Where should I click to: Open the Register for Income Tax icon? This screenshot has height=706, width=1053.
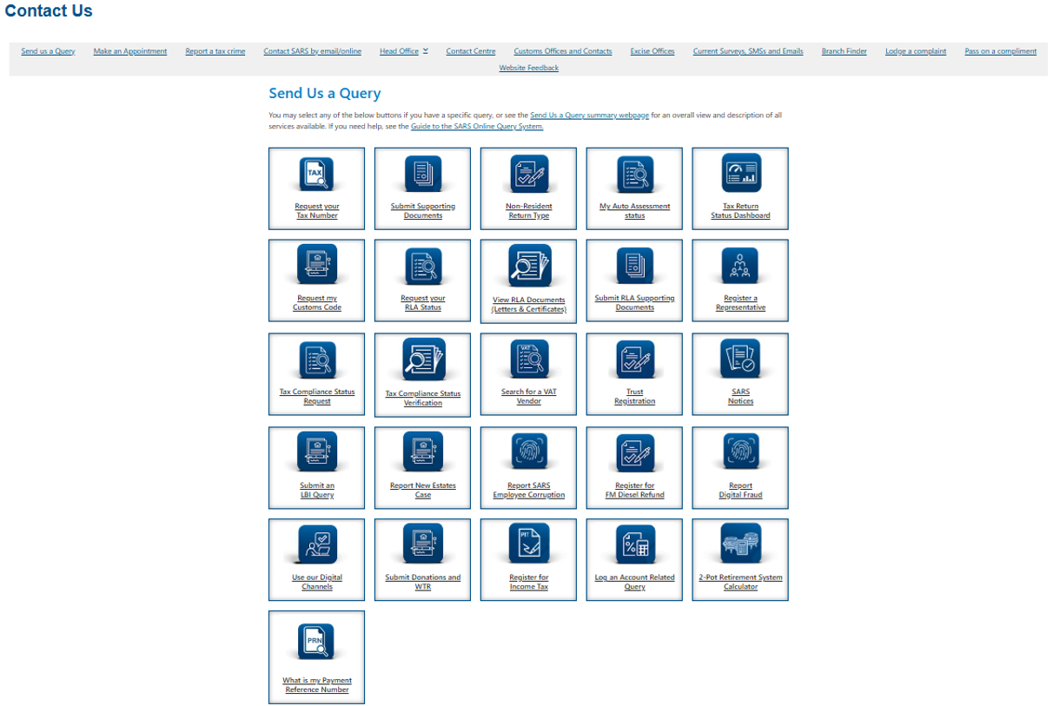pyautogui.click(x=529, y=544)
